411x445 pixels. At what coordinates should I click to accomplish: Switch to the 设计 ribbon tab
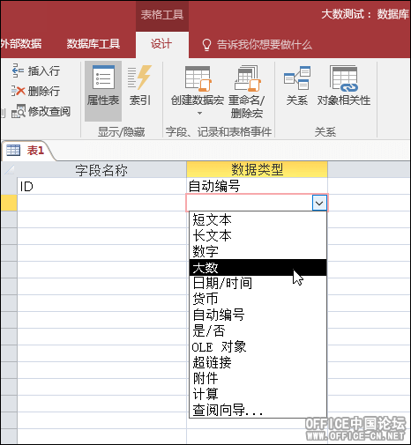(x=161, y=44)
